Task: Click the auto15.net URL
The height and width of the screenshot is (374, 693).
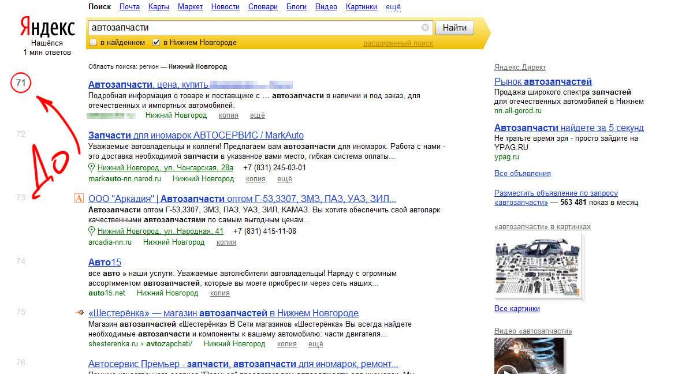Action: click(107, 293)
